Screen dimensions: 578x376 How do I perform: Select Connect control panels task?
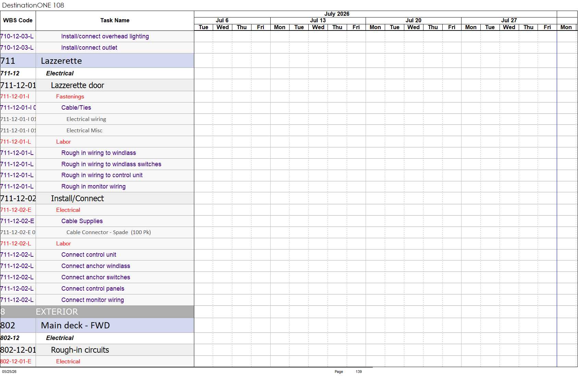point(93,289)
